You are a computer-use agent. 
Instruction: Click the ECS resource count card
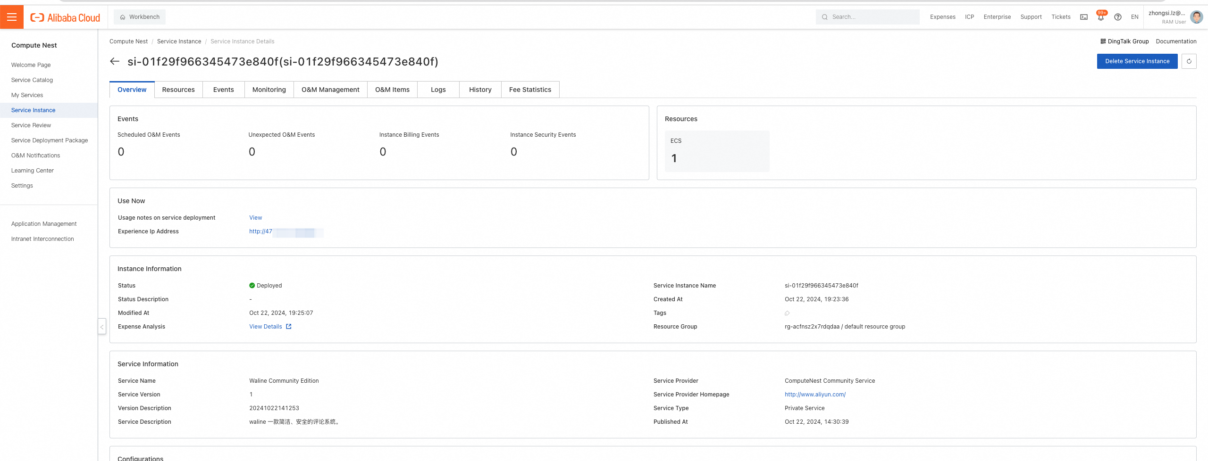pyautogui.click(x=717, y=151)
